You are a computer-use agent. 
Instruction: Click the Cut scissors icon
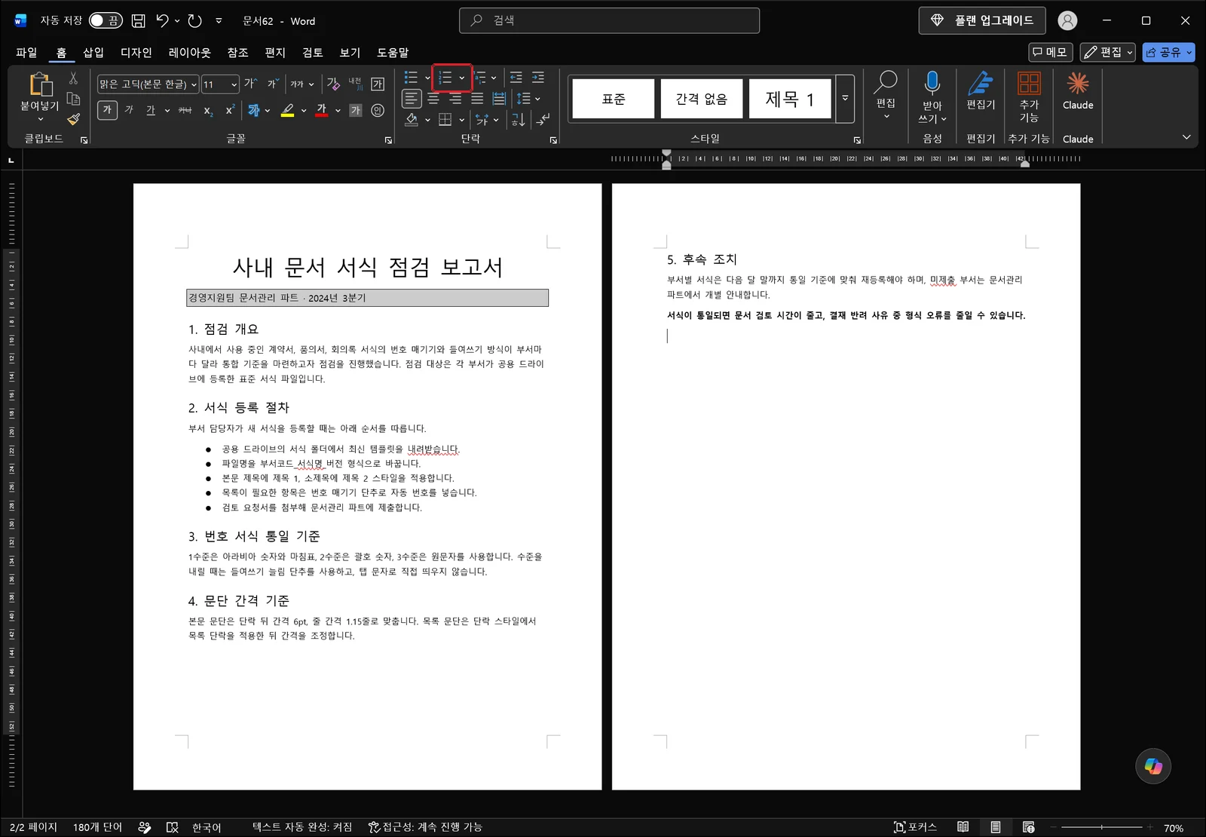coord(73,78)
